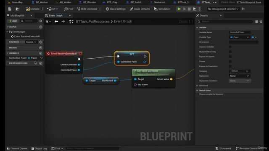Toggle Hide Unrelated nodes
The image size is (269, 151).
(87, 9)
